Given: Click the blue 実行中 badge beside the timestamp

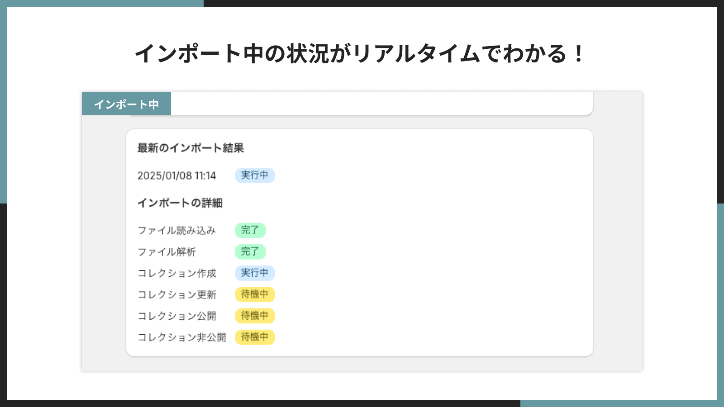Looking at the screenshot, I should tap(255, 175).
